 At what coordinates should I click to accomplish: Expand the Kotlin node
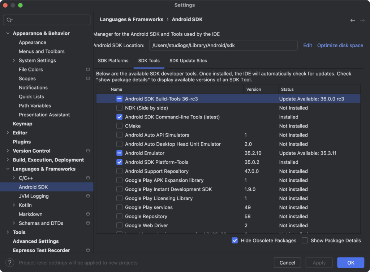14,205
